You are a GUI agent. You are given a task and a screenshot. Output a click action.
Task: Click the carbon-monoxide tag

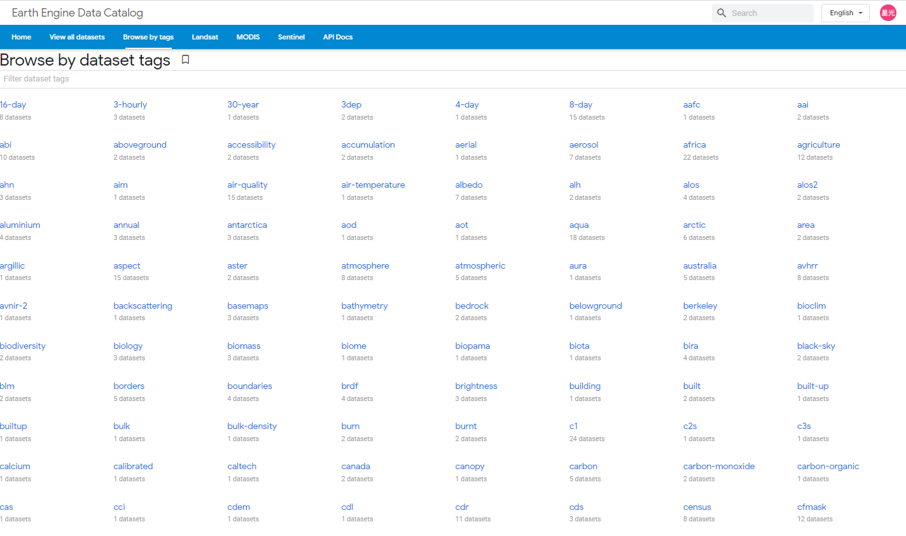[718, 466]
